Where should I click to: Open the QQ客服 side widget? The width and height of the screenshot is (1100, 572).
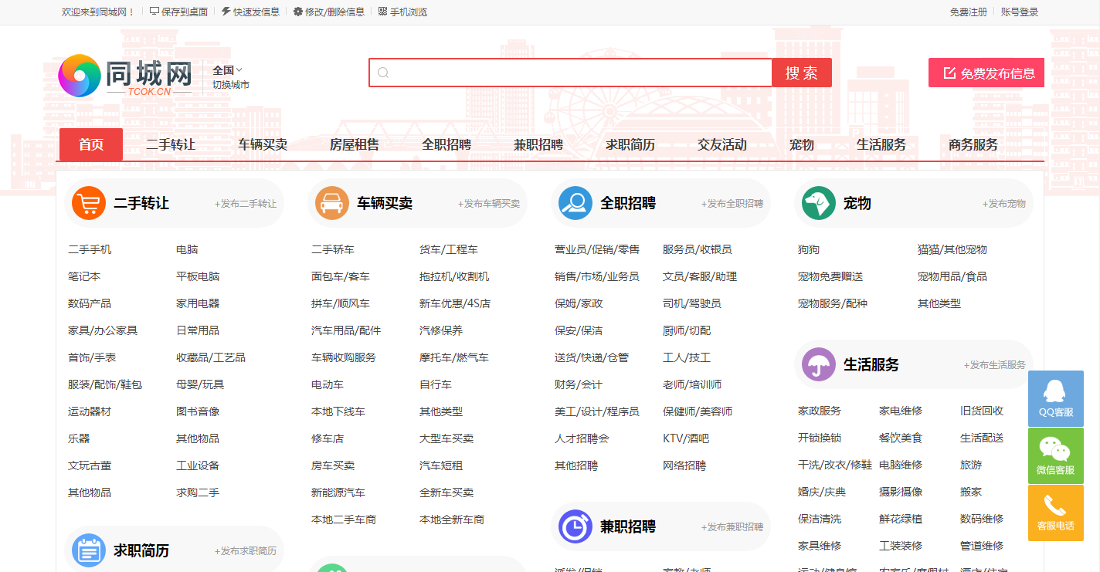1056,398
